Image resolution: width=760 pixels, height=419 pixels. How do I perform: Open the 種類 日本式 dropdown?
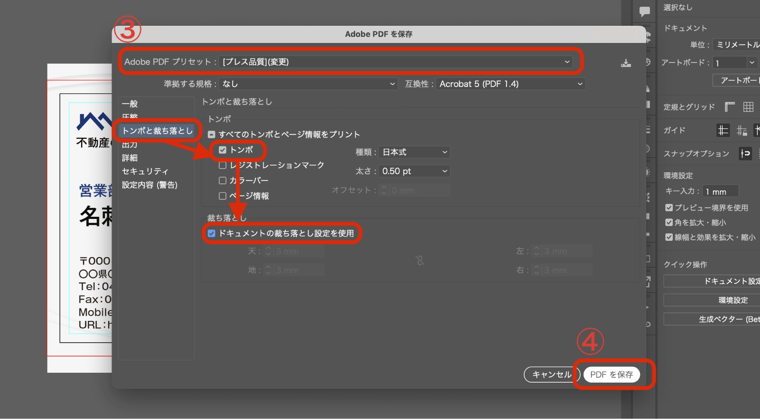pos(414,152)
